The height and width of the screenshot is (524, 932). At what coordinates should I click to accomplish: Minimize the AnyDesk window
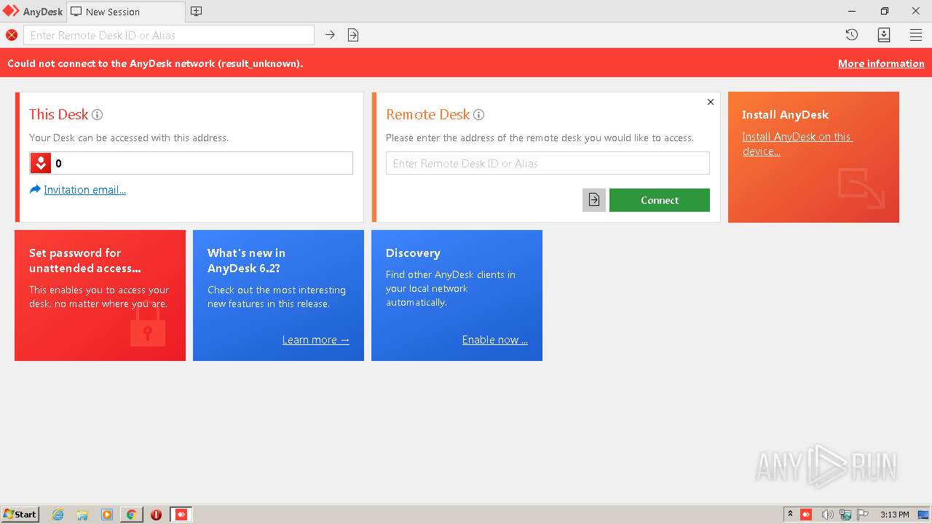coord(853,11)
